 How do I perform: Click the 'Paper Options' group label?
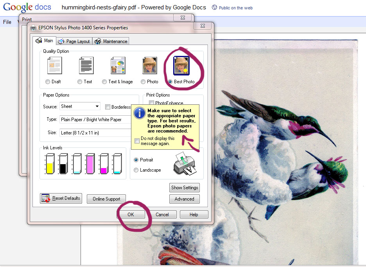pyautogui.click(x=56, y=95)
